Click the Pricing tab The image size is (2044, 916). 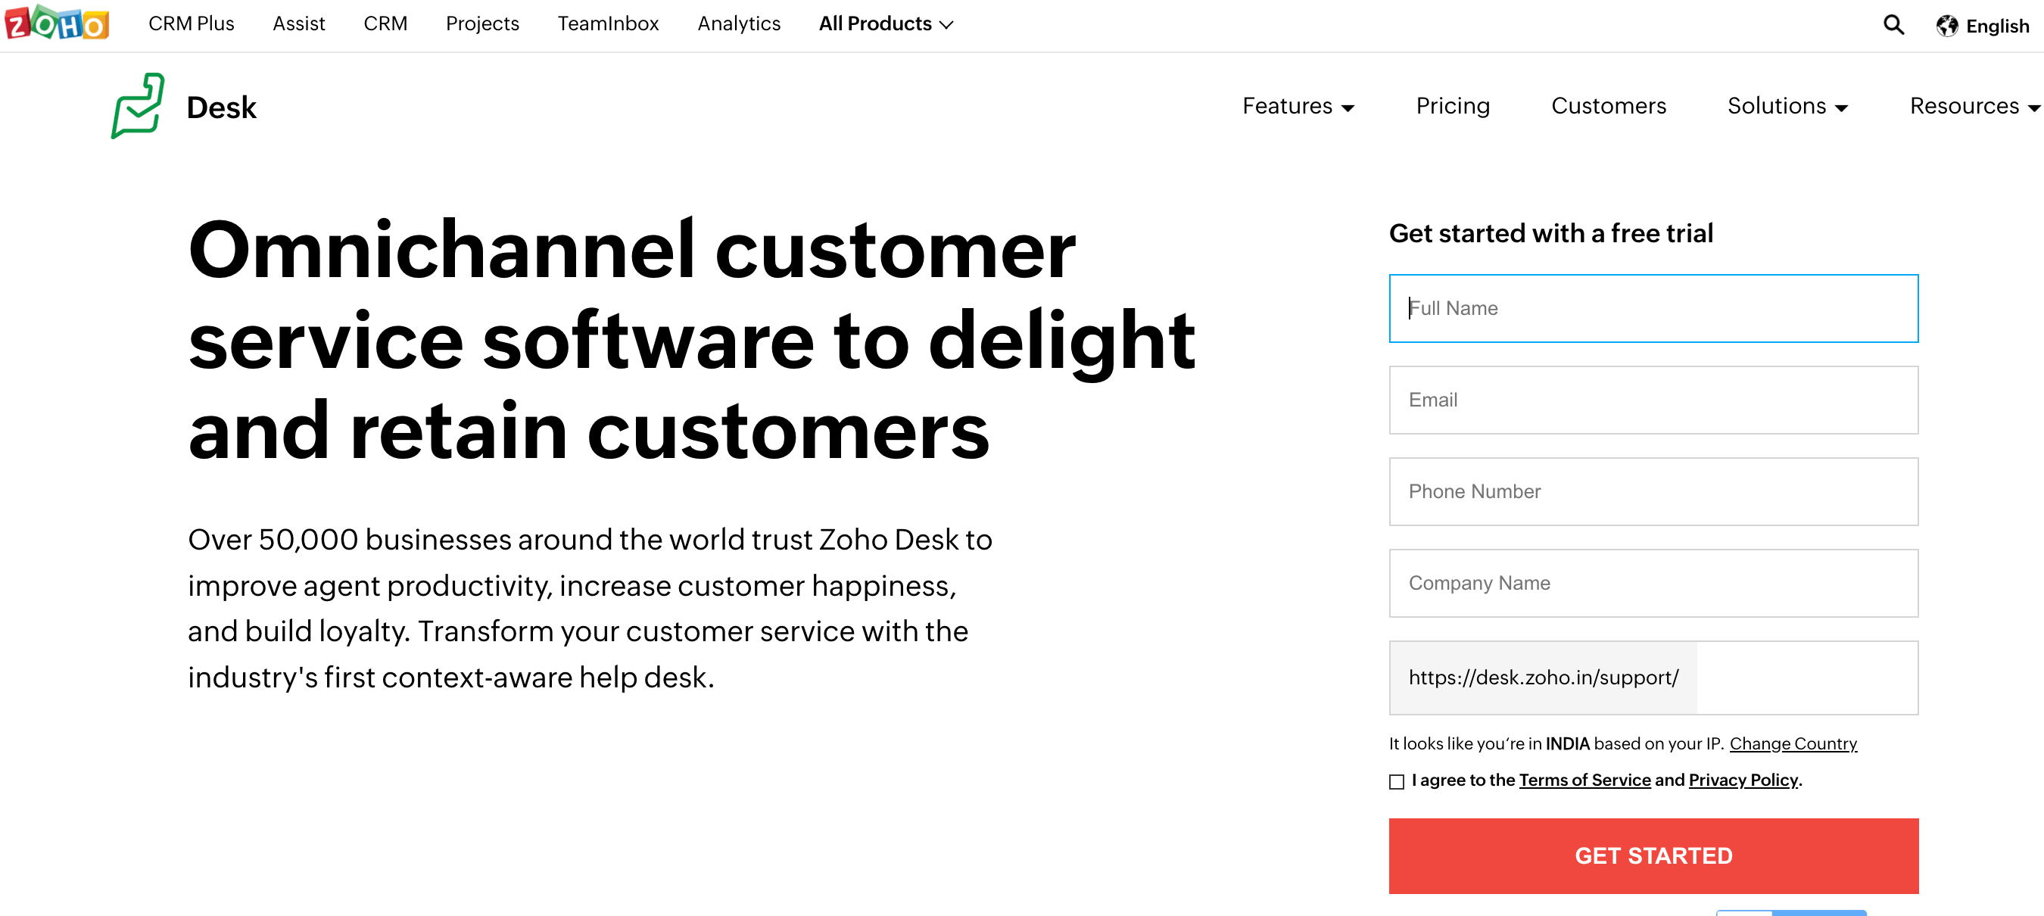coord(1452,107)
